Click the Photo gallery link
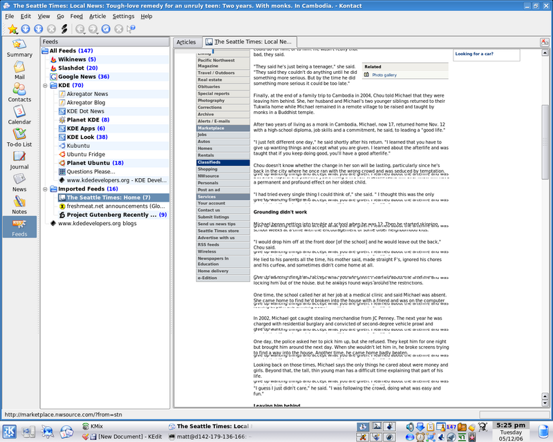The image size is (553, 442). (384, 75)
